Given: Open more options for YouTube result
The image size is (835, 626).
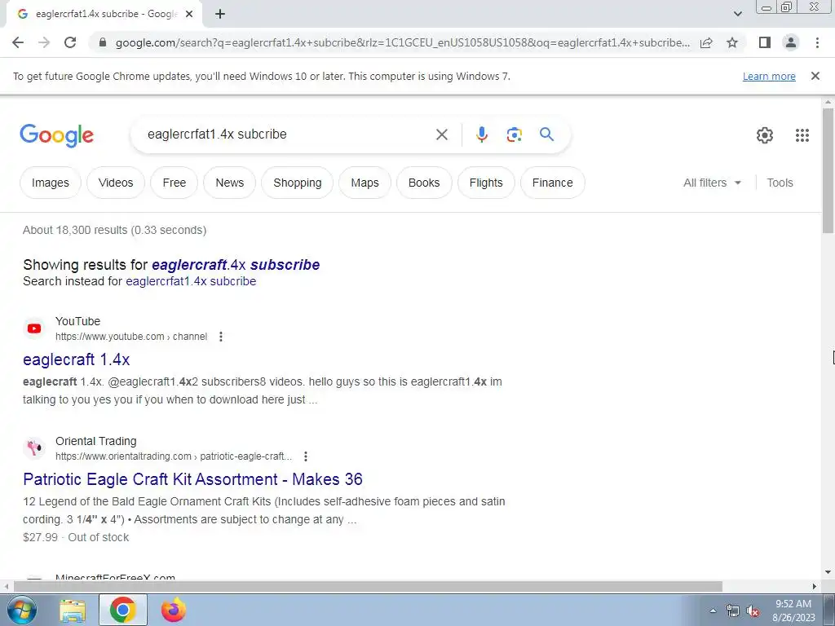Looking at the screenshot, I should click(x=220, y=337).
